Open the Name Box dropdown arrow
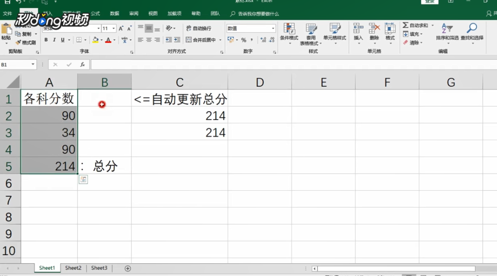497x276 pixels. 33,65
